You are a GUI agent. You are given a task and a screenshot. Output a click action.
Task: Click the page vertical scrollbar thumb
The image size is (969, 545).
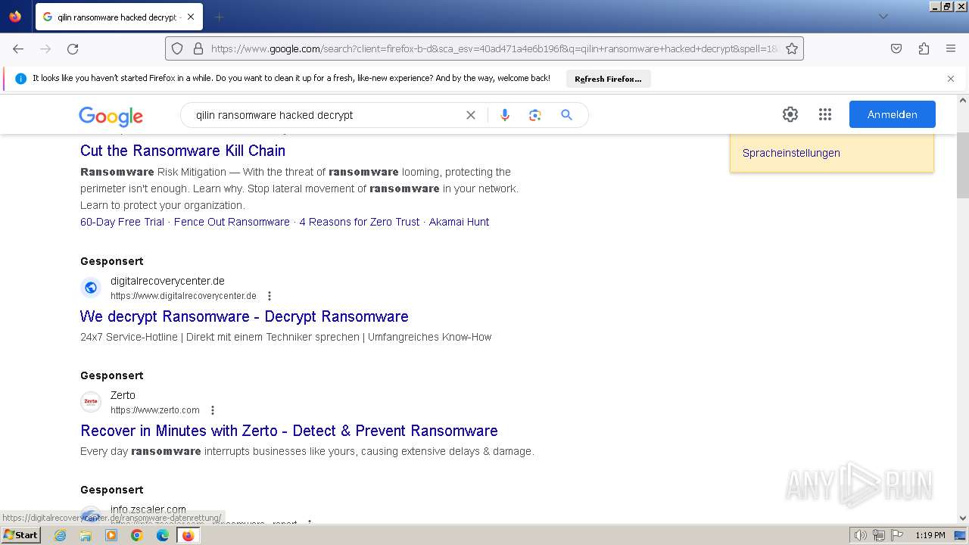pyautogui.click(x=963, y=165)
